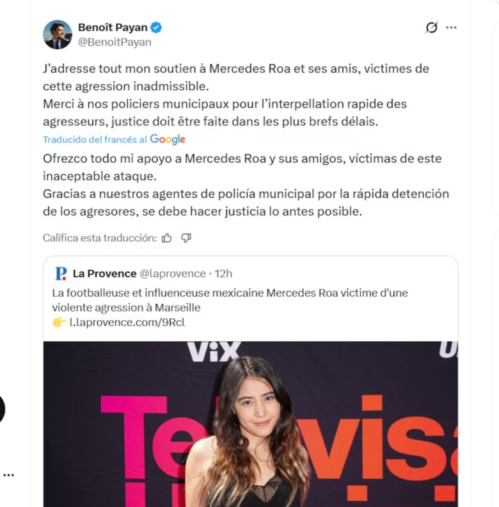The width and height of the screenshot is (499, 507).
Task: Click the La Provence logo icon
Action: (x=61, y=274)
